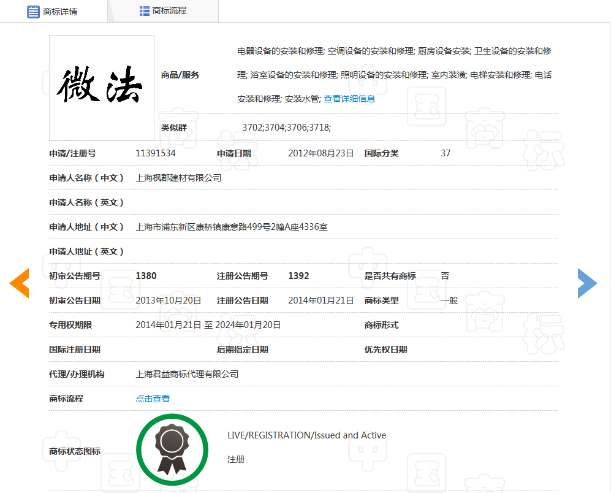Screen dimensions: 611x493
Task: Click the 后期指定日期 label
Action: 242,350
